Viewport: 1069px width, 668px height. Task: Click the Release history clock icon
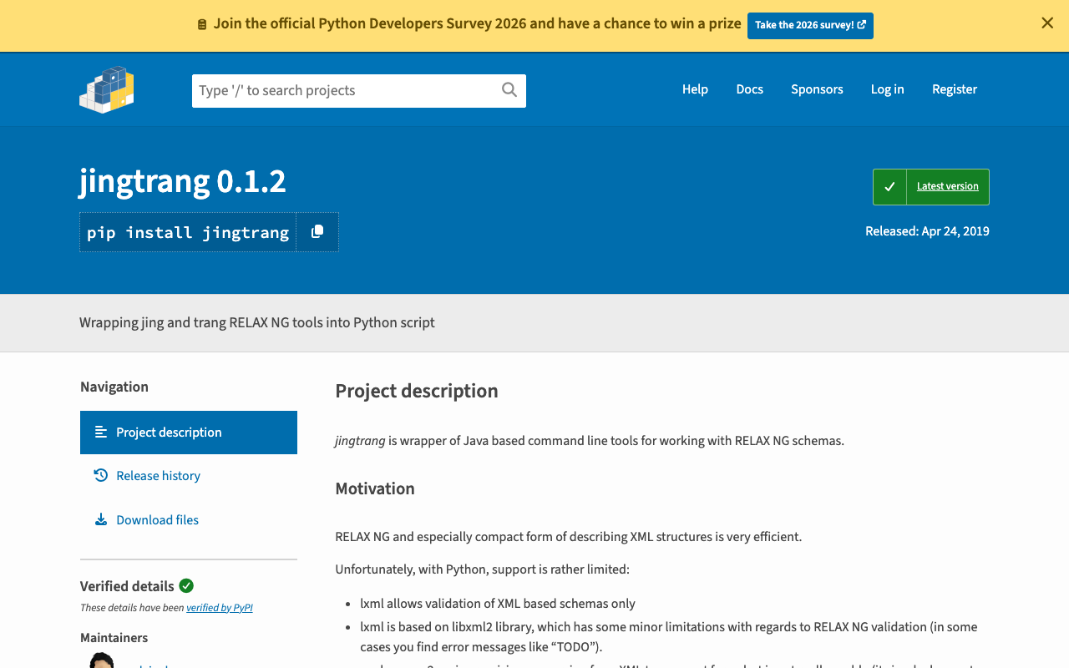[x=101, y=476]
